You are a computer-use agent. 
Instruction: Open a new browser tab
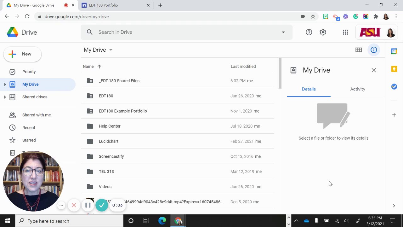(160, 5)
